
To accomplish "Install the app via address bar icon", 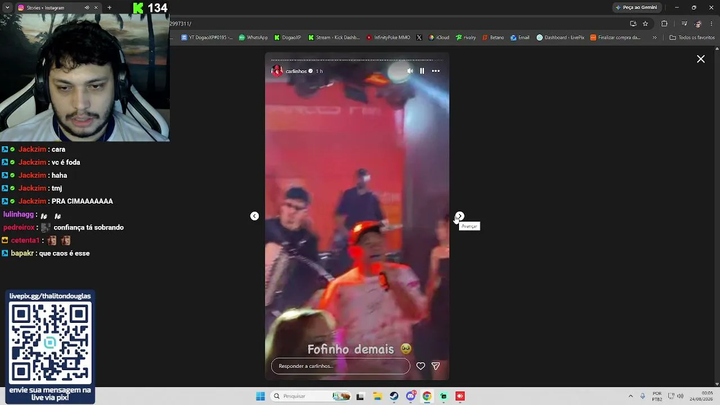I will (x=633, y=24).
